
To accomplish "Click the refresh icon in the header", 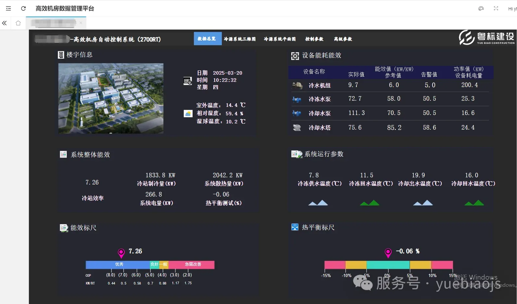I will [x=23, y=8].
